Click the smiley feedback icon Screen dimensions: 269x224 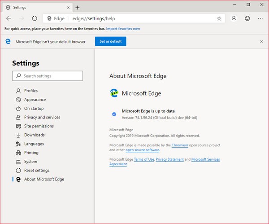[x=247, y=18]
